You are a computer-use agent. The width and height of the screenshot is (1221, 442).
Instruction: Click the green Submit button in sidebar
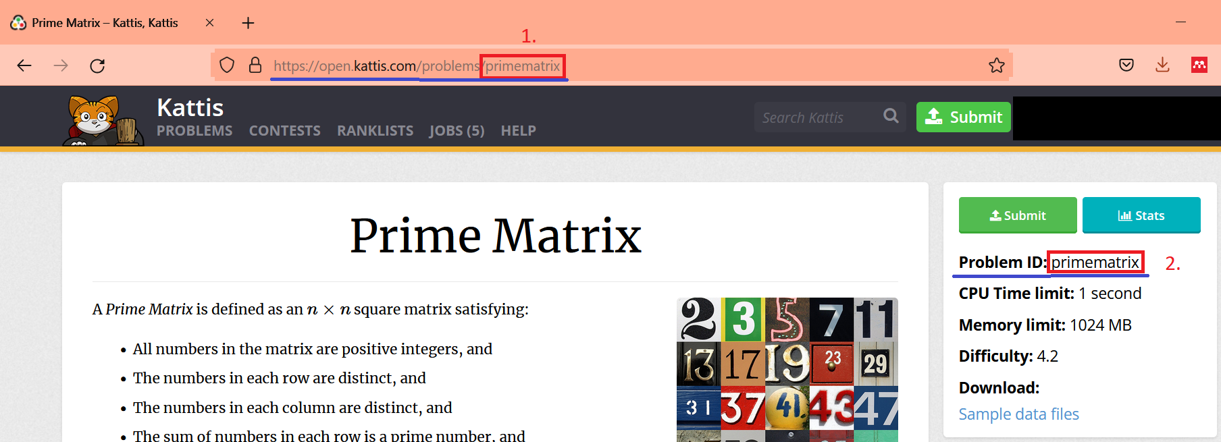pos(1018,215)
